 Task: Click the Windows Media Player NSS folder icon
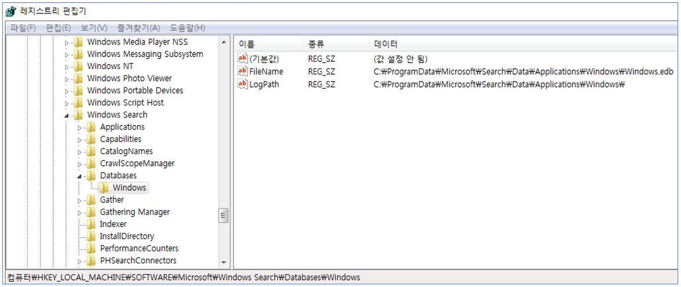[x=78, y=42]
